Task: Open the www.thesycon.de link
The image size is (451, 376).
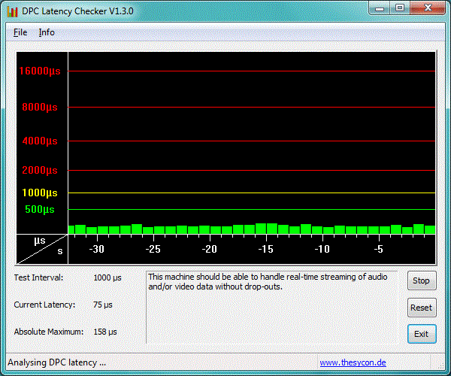Action: pos(353,362)
